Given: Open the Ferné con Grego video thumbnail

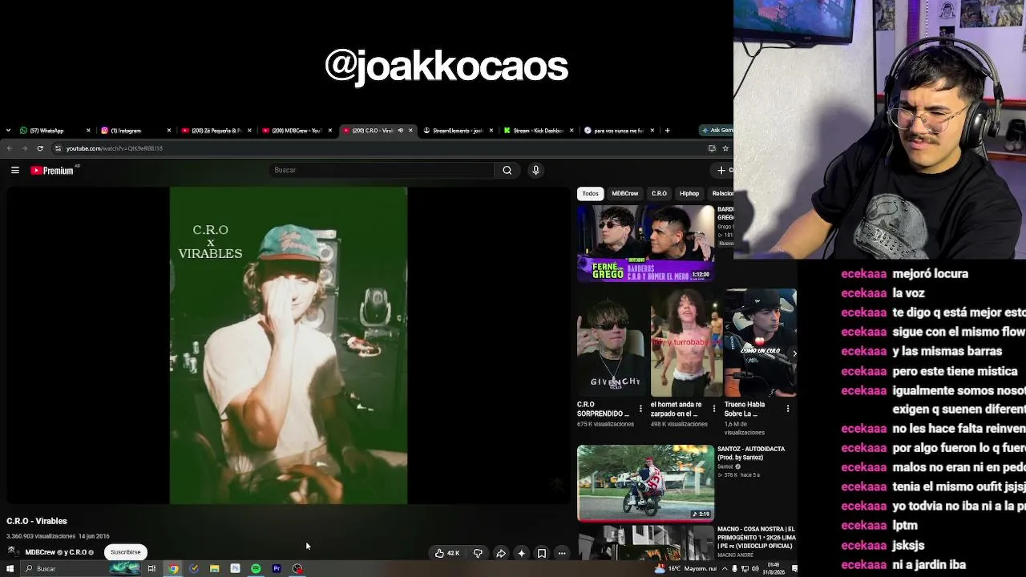Looking at the screenshot, I should pyautogui.click(x=645, y=244).
